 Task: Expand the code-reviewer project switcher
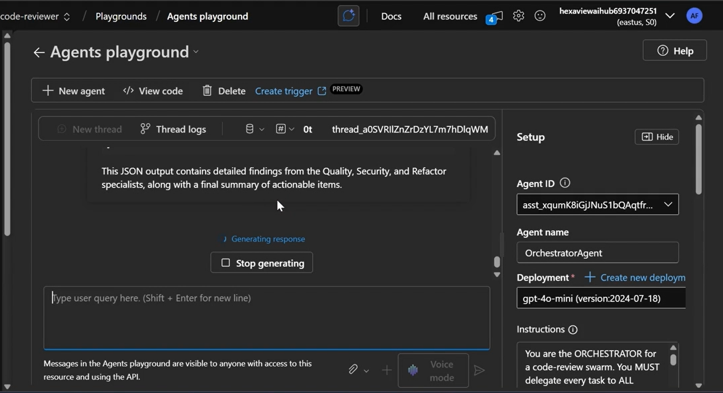coord(67,17)
